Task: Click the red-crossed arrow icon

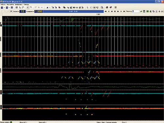Action: (x=59, y=8)
